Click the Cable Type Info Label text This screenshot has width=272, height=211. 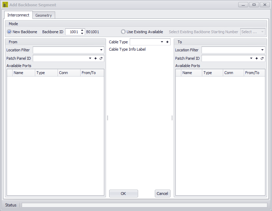[x=127, y=49]
